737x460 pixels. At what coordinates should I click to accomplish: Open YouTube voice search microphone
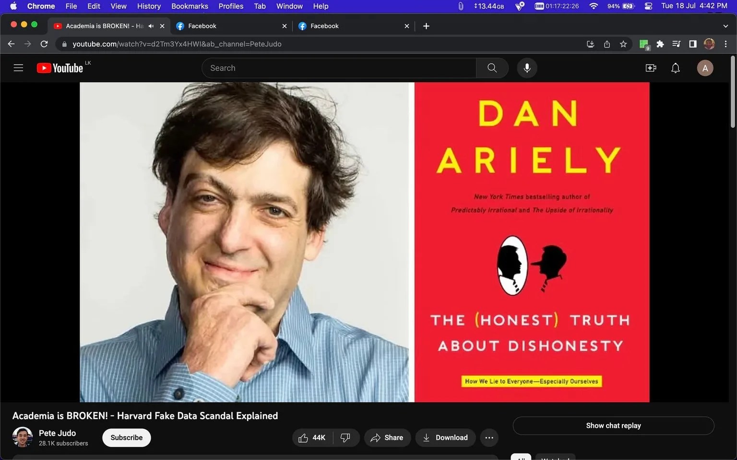pyautogui.click(x=526, y=68)
